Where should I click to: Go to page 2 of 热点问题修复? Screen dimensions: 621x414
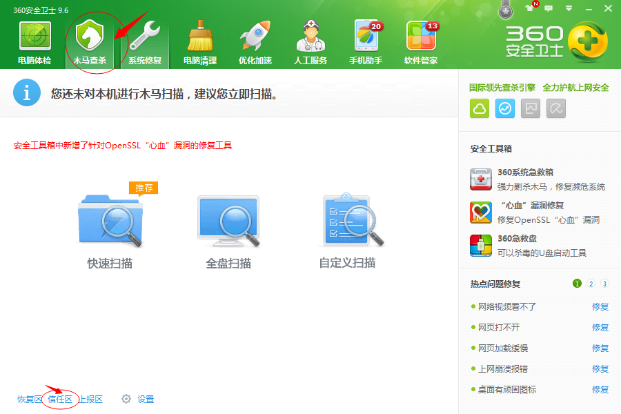(x=591, y=284)
